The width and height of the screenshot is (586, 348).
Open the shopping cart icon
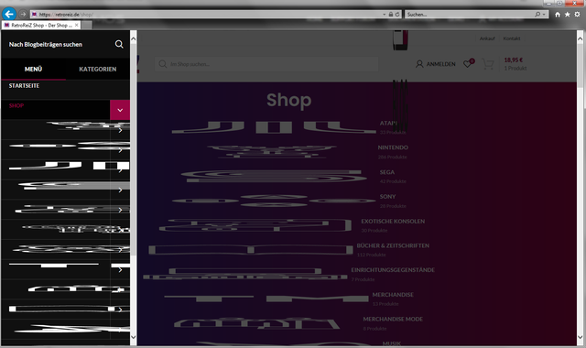pos(488,64)
